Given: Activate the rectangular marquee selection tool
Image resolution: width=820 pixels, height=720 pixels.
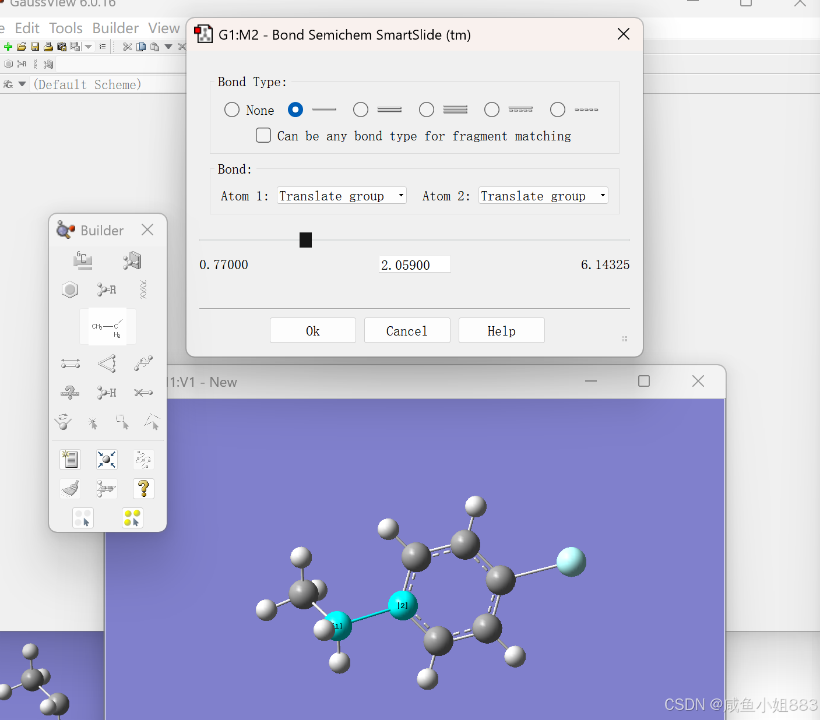Looking at the screenshot, I should pos(122,422).
